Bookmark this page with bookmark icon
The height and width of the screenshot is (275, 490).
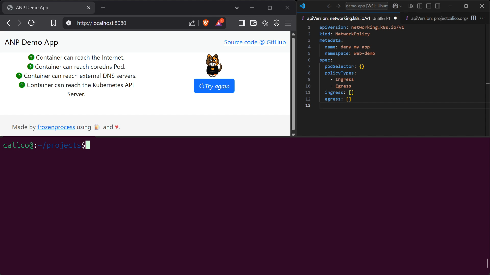pos(54,23)
